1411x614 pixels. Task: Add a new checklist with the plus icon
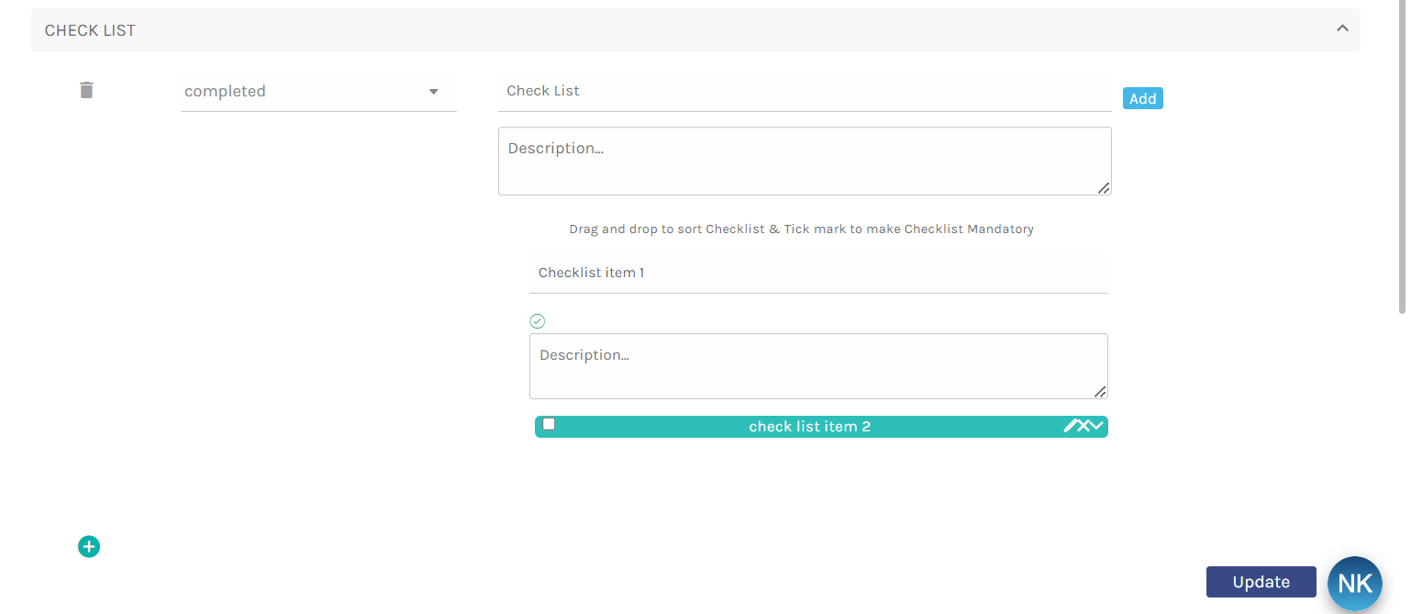click(x=89, y=547)
